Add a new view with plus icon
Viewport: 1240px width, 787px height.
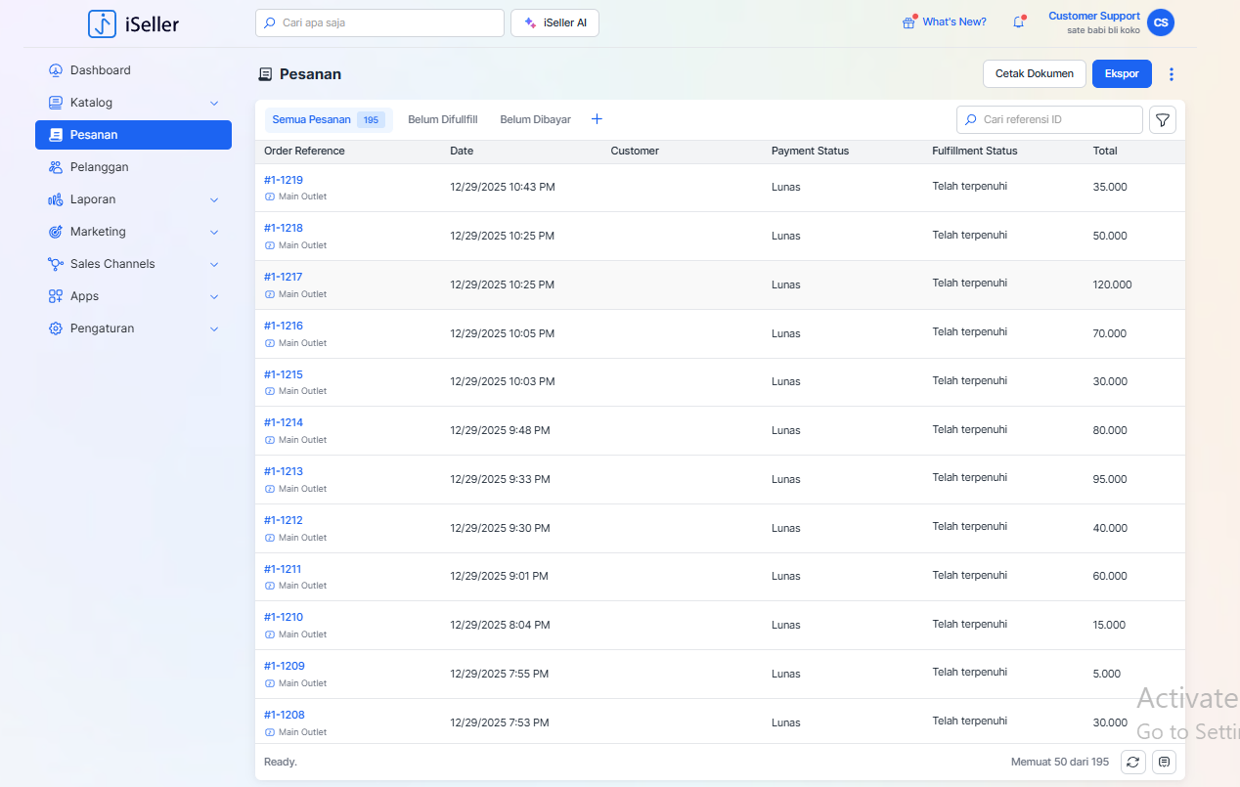[597, 119]
